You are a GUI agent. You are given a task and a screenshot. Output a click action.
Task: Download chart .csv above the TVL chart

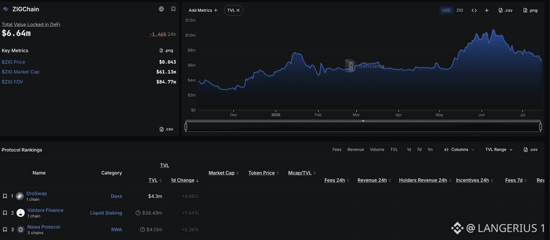(x=506, y=10)
